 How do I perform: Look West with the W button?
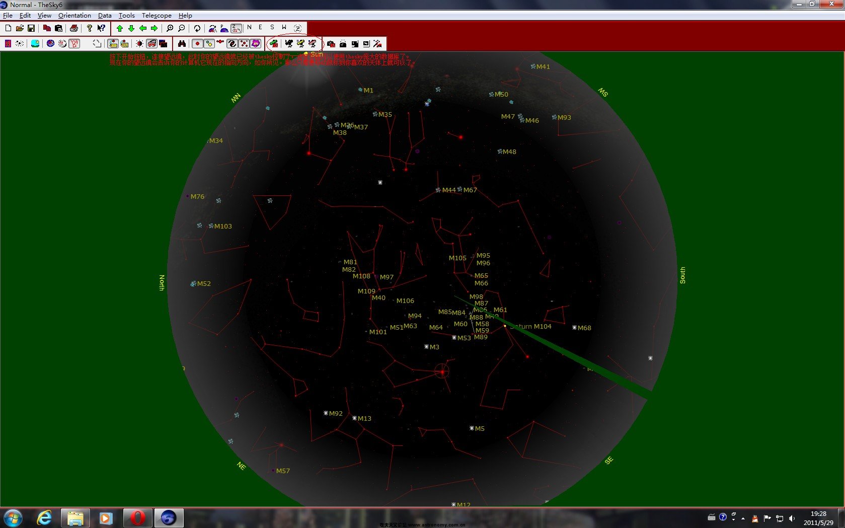(x=284, y=27)
